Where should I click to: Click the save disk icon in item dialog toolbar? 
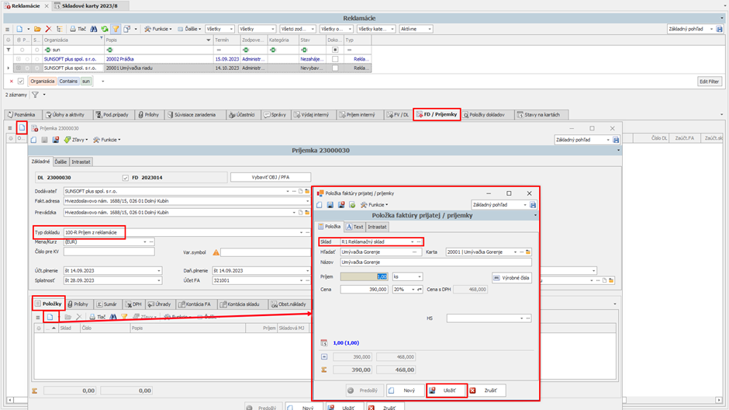[x=330, y=205]
